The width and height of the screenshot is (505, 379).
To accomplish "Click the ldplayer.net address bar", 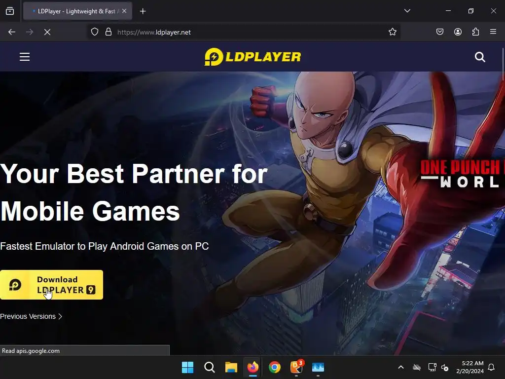I will click(x=244, y=32).
